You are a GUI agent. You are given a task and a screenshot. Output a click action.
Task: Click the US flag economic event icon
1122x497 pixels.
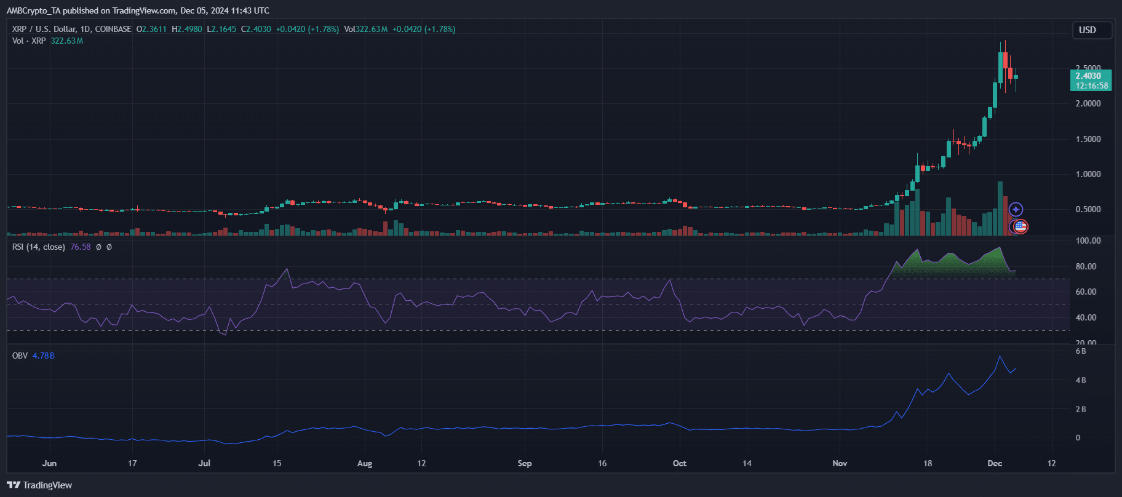1020,227
